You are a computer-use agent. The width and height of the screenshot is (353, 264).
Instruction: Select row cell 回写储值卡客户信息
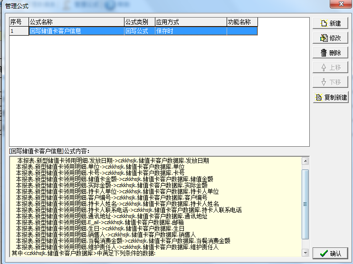pos(76,31)
